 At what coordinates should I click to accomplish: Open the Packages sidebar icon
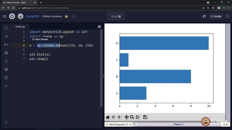(6, 53)
